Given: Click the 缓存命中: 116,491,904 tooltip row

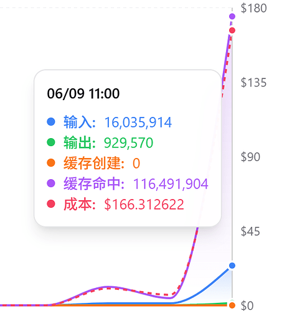Looking at the screenshot, I should click(x=128, y=183).
